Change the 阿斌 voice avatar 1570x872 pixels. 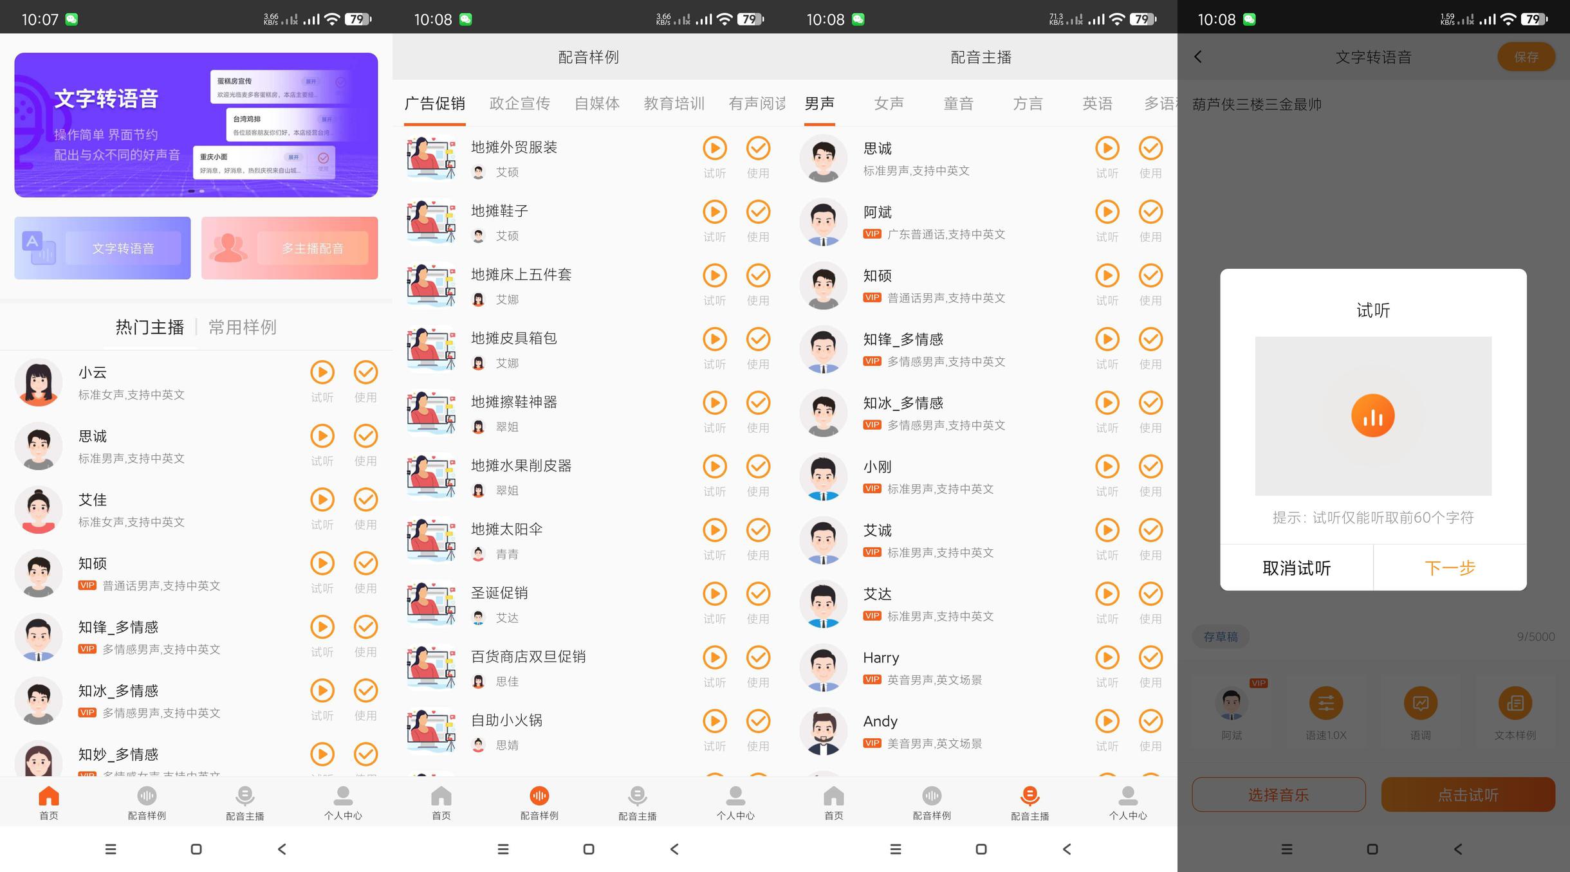pos(1232,704)
